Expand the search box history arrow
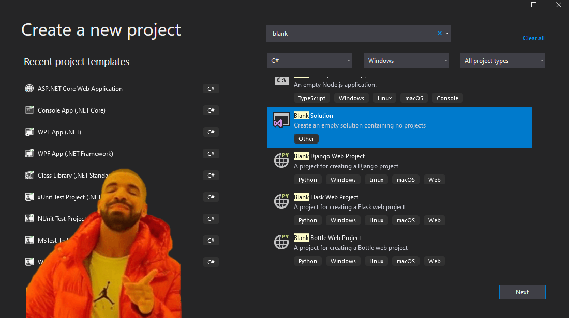Viewport: 569px width, 318px height. pos(447,34)
